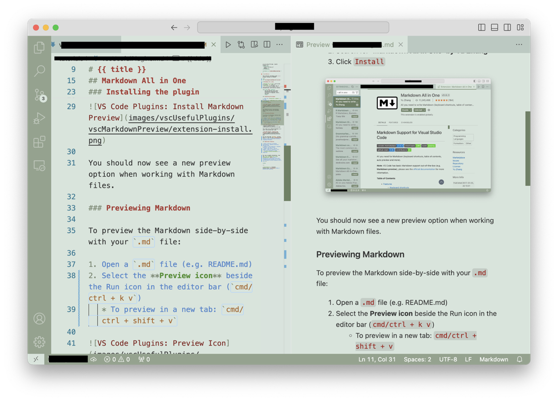Image resolution: width=558 pixels, height=401 pixels.
Task: Go forward with the right arrow
Action: pos(187,28)
